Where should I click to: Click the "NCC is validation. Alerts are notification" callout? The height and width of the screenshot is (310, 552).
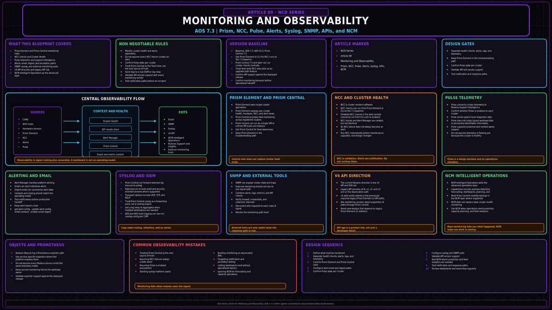tap(384, 159)
